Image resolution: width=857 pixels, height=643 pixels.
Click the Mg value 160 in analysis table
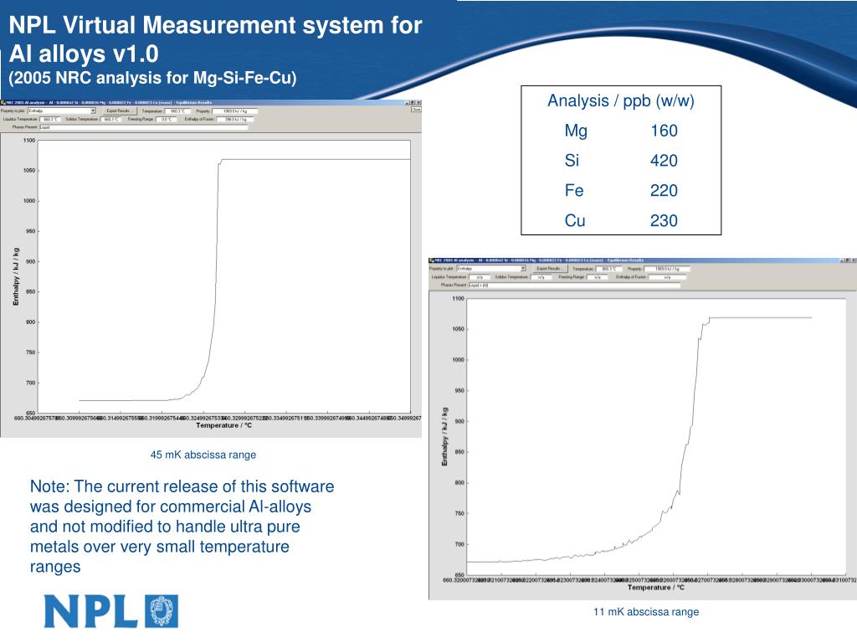tap(664, 130)
